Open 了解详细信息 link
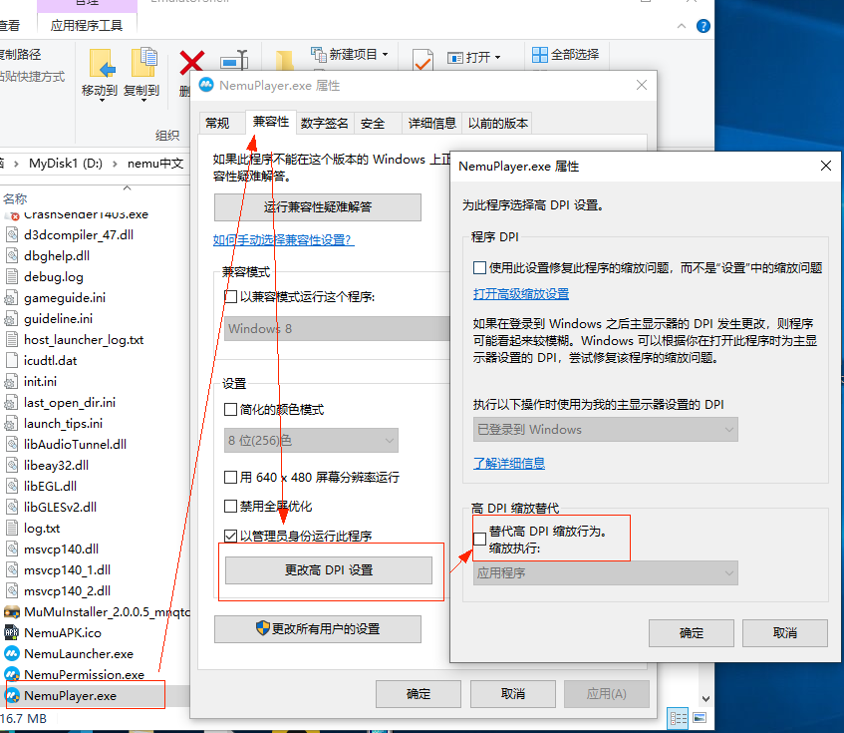The image size is (844, 733). pyautogui.click(x=509, y=463)
